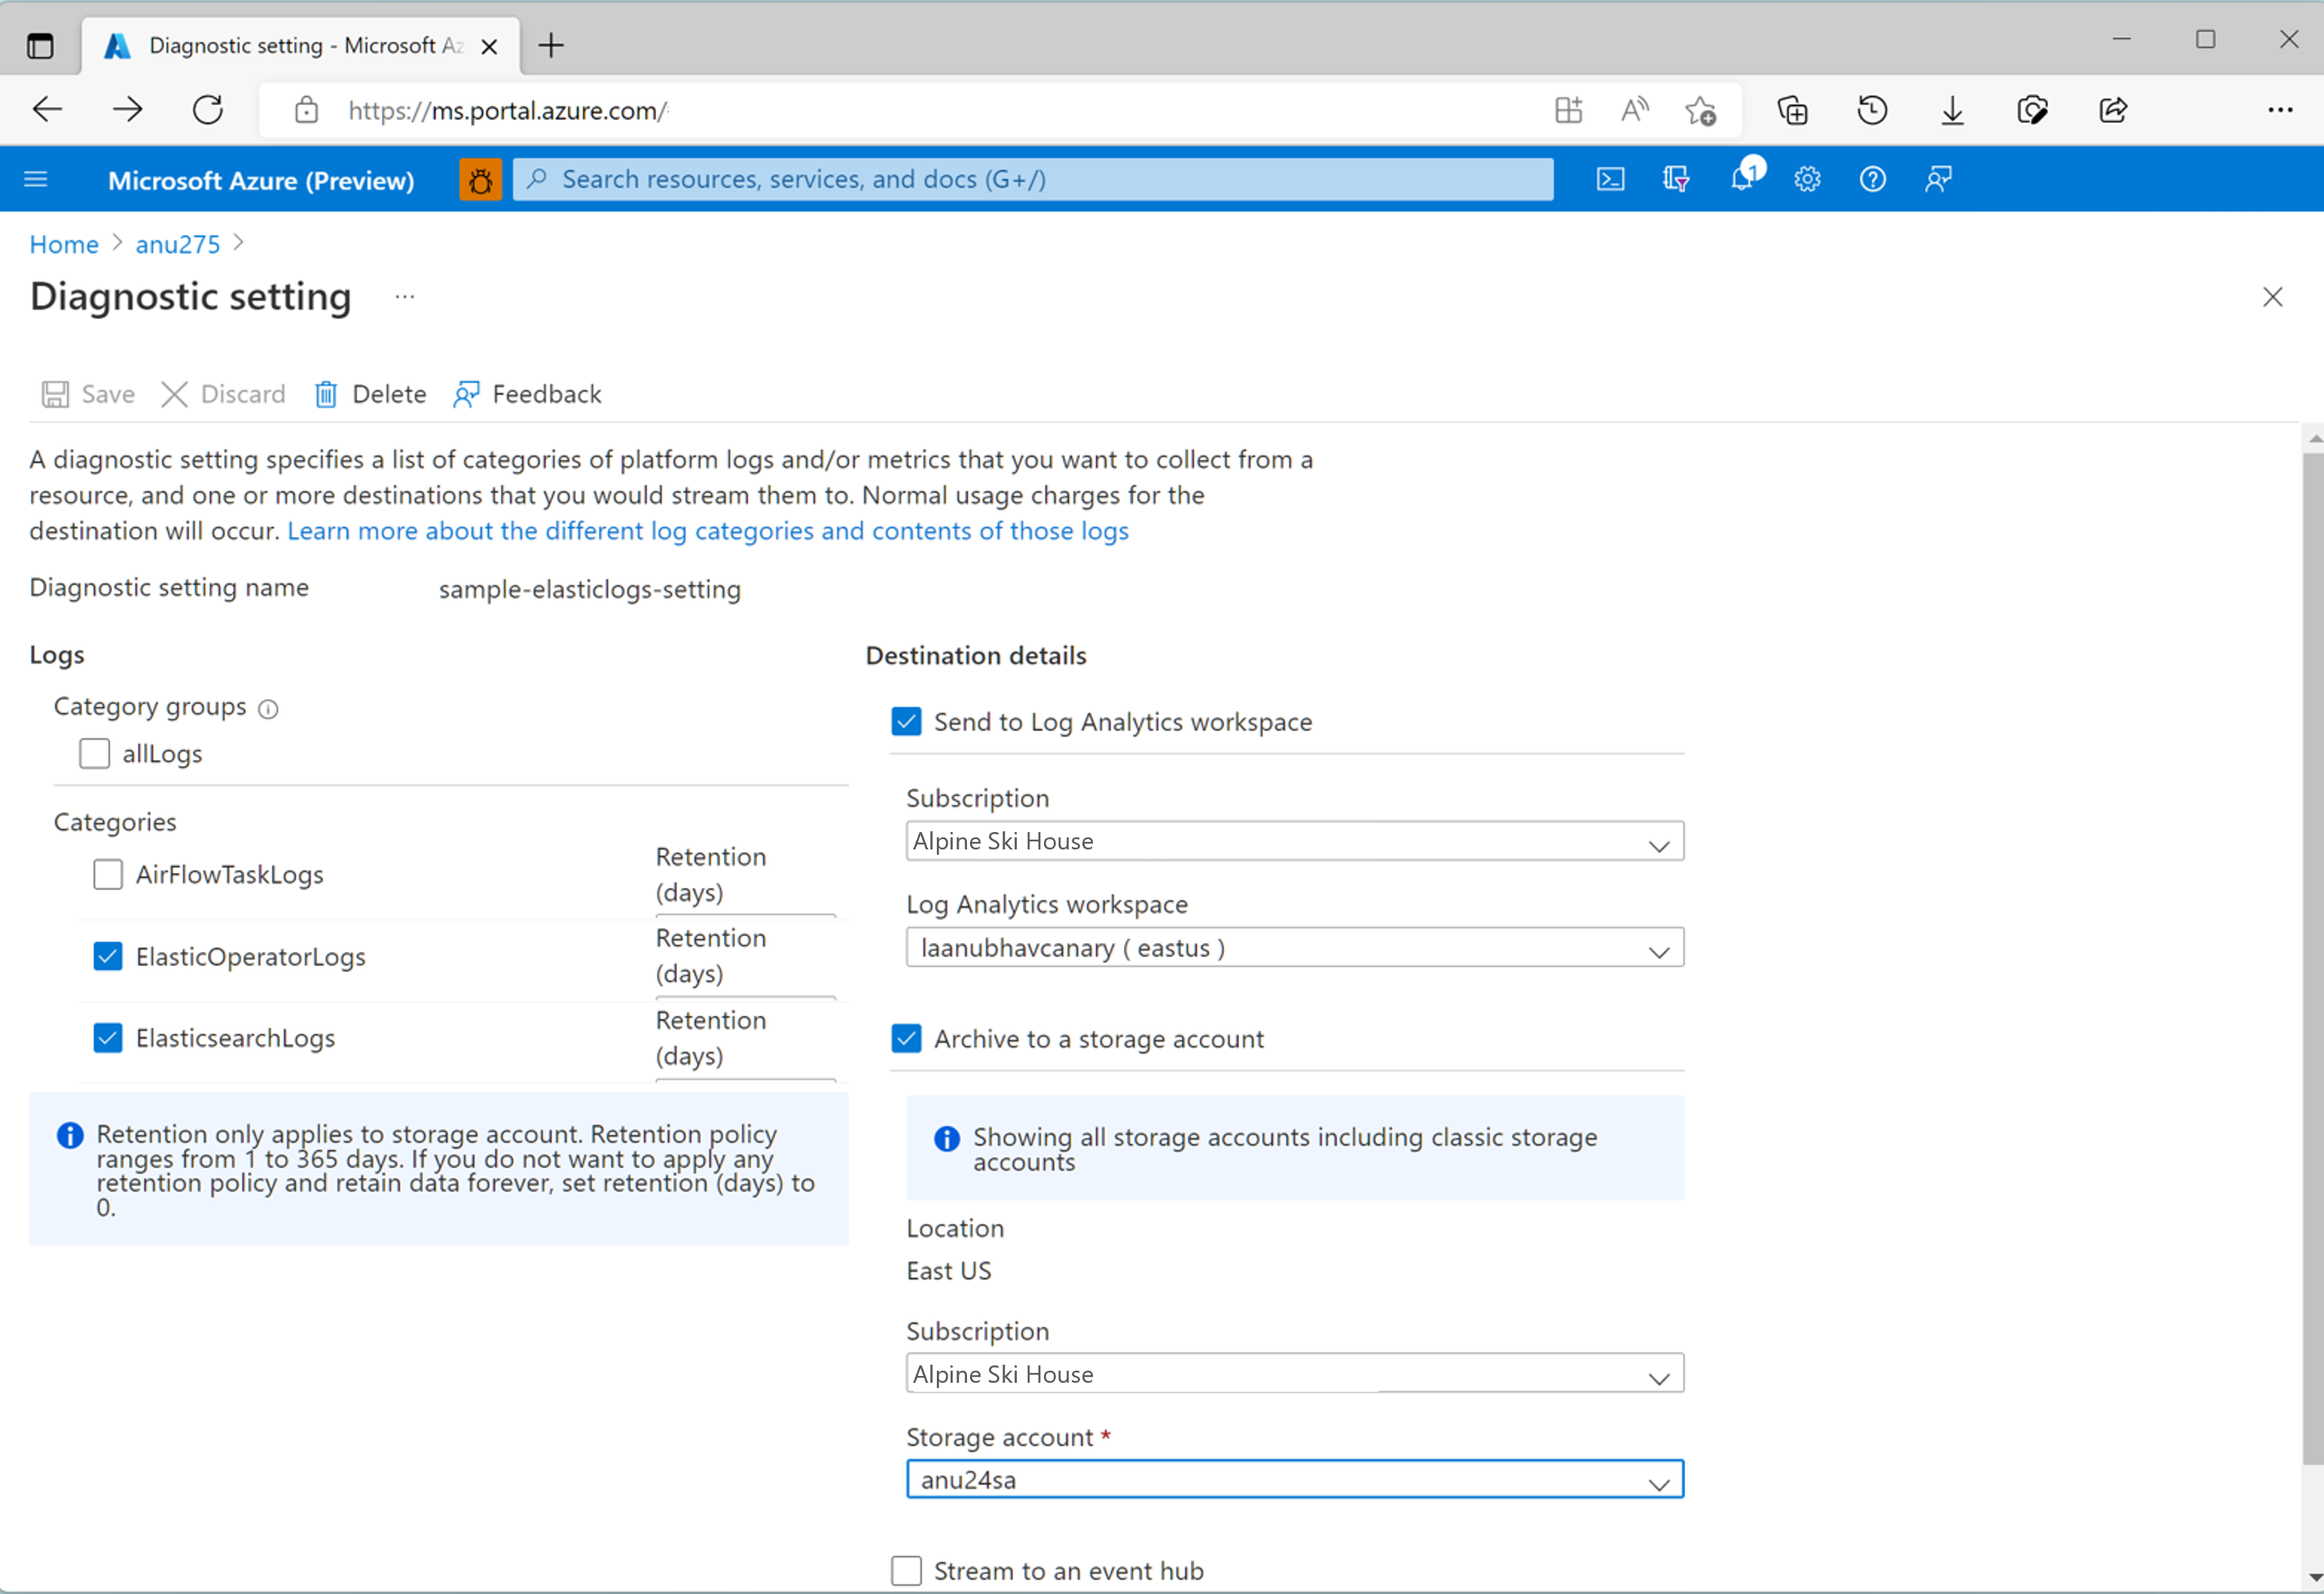Viewport: 2324px width, 1594px height.
Task: Open the portal hamburger menu
Action: tap(35, 179)
